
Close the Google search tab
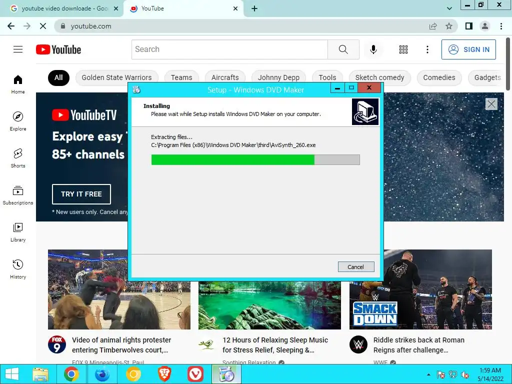[116, 8]
